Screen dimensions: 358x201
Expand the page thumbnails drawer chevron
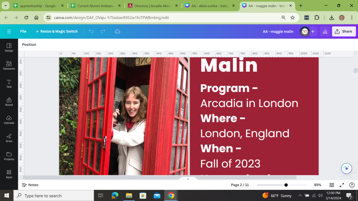[x=188, y=179]
